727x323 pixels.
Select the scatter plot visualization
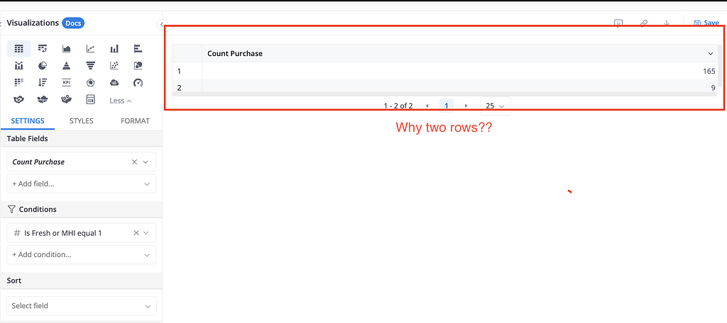tap(114, 66)
